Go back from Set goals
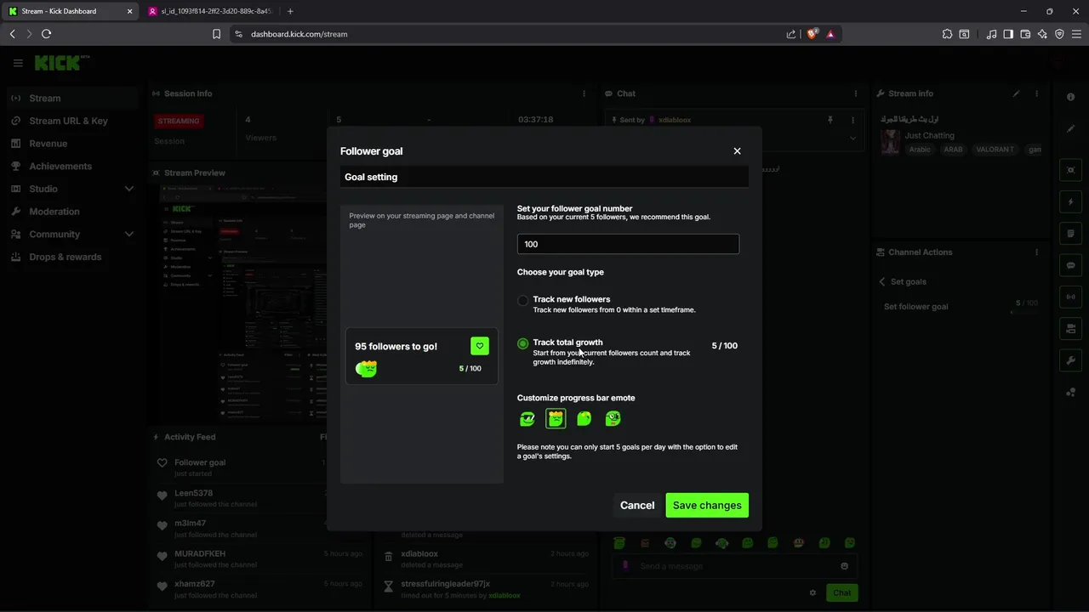Image resolution: width=1089 pixels, height=612 pixels. point(882,281)
